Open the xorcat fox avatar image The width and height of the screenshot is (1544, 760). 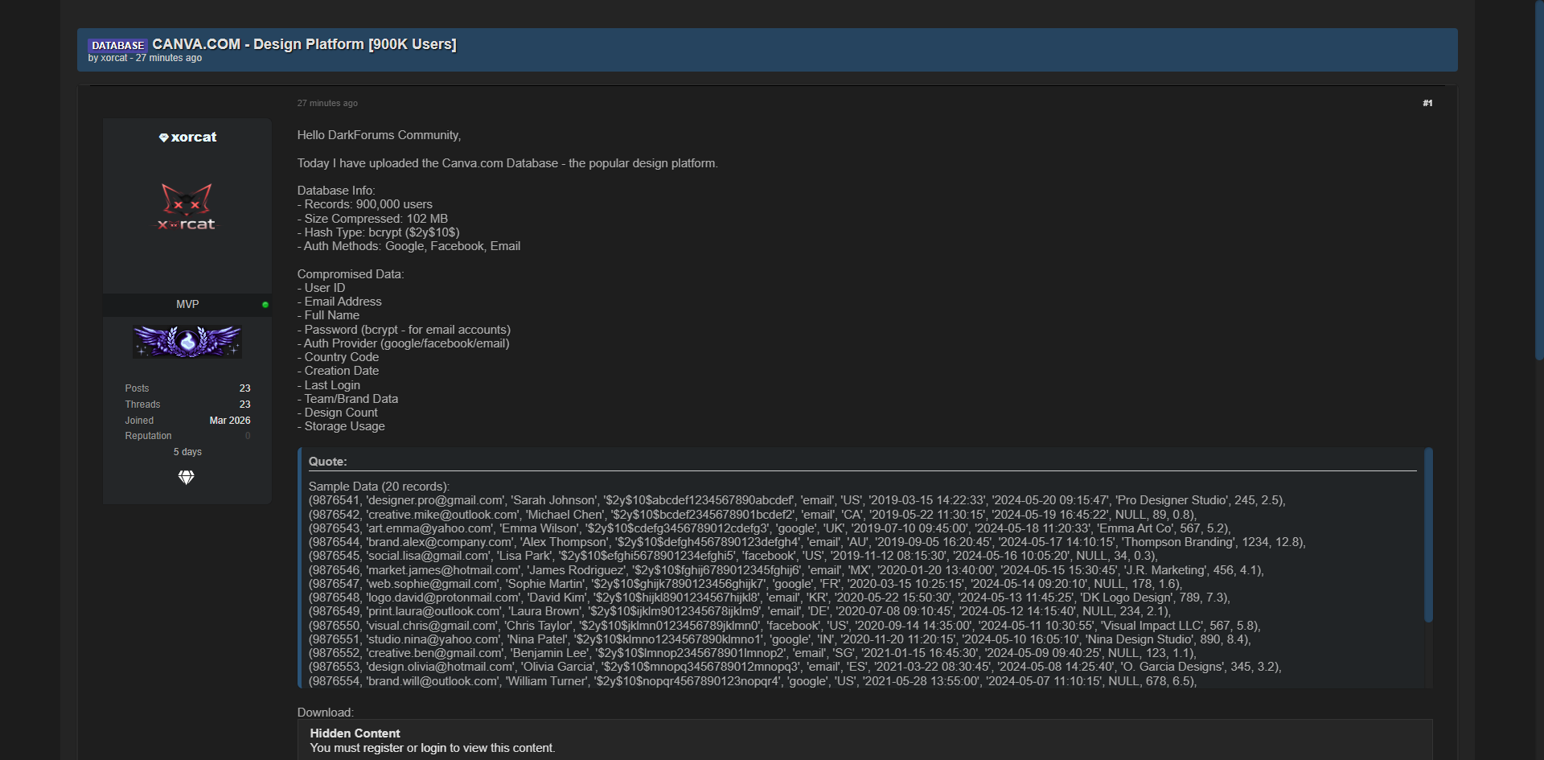pyautogui.click(x=187, y=207)
